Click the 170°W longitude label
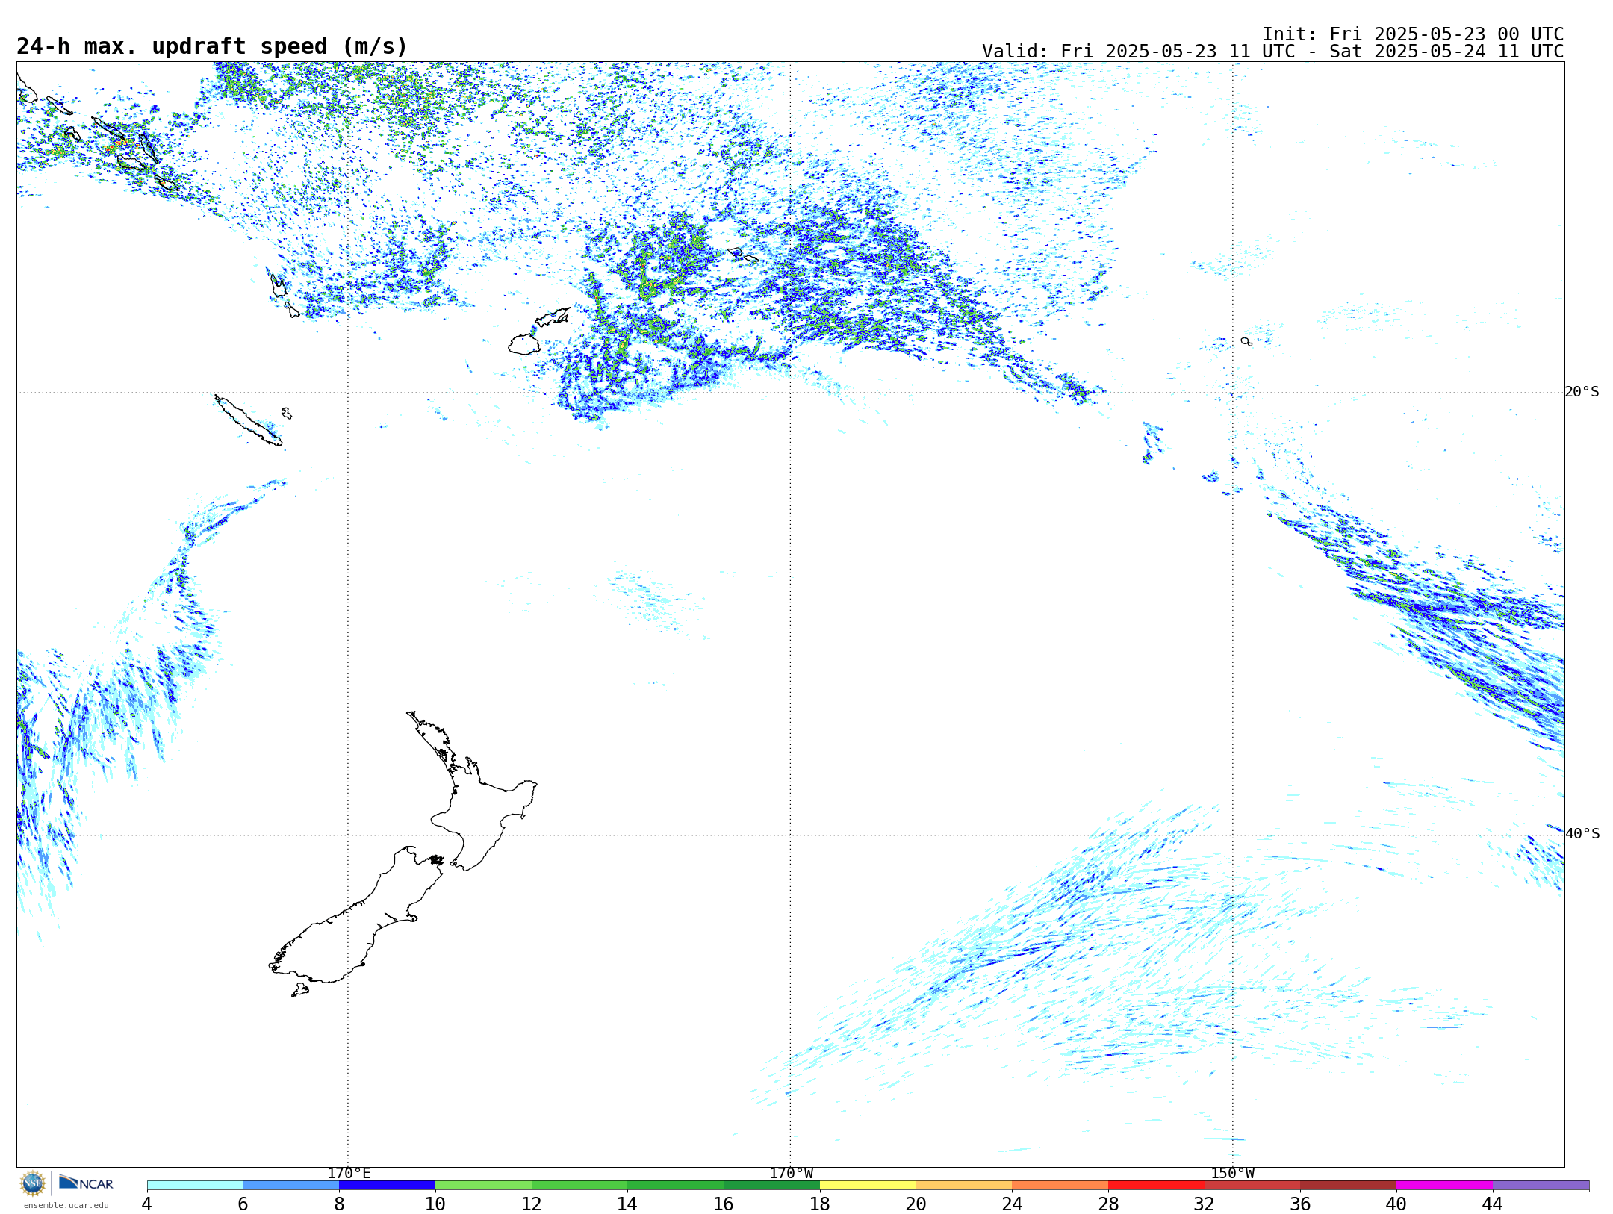The image size is (1613, 1214). 791,1173
